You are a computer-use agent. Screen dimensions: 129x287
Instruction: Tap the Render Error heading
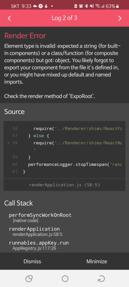25,36
